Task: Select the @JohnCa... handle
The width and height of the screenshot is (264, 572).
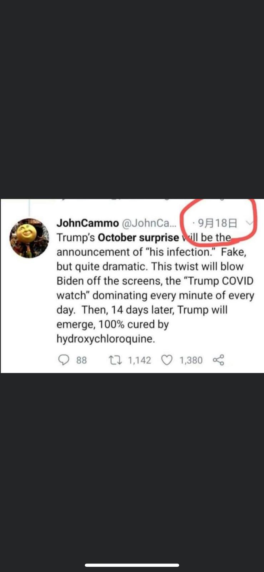Action: (x=149, y=223)
